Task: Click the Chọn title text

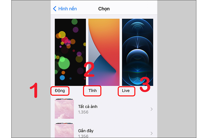Action: 104,9
